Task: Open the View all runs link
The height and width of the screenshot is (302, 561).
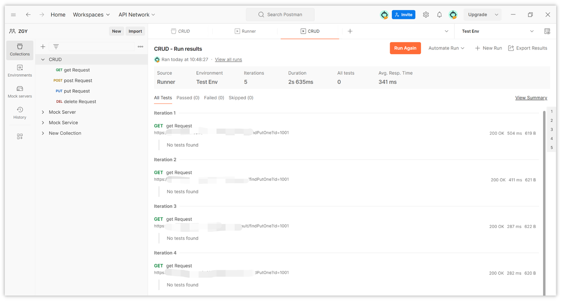Action: click(x=228, y=60)
